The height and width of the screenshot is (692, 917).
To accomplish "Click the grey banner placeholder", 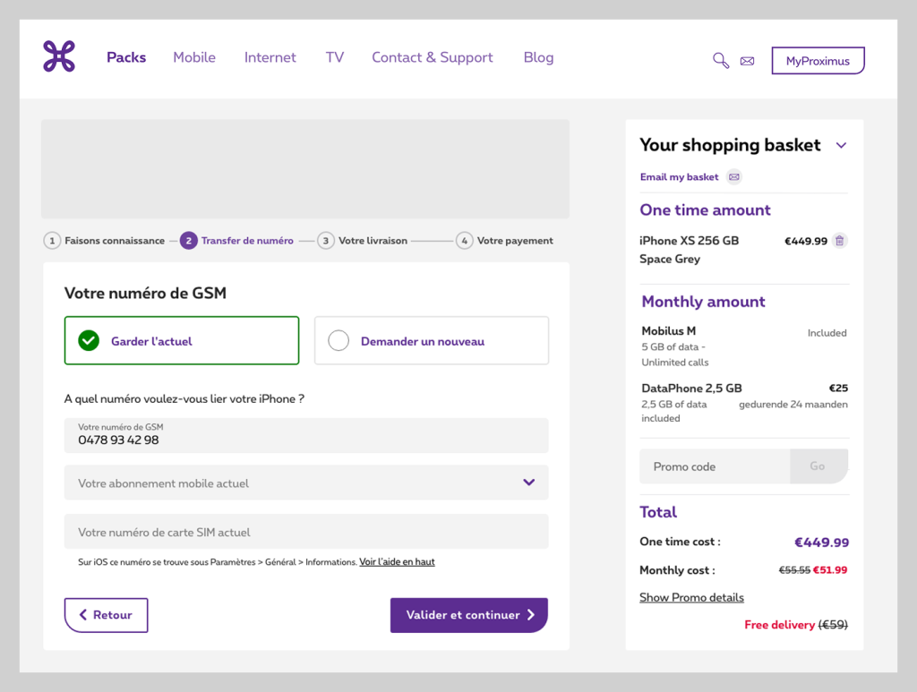I will point(305,169).
